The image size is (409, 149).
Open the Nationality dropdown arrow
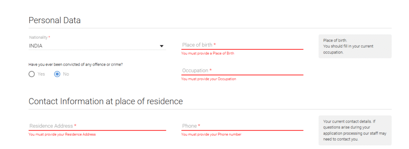[x=161, y=46]
